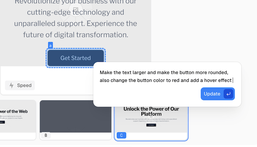Select the Get Started button element

(x=76, y=58)
